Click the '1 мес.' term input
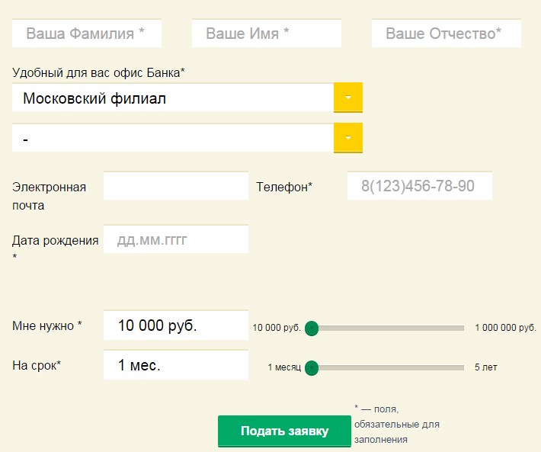Image resolution: width=541 pixels, height=452 pixels. [176, 365]
